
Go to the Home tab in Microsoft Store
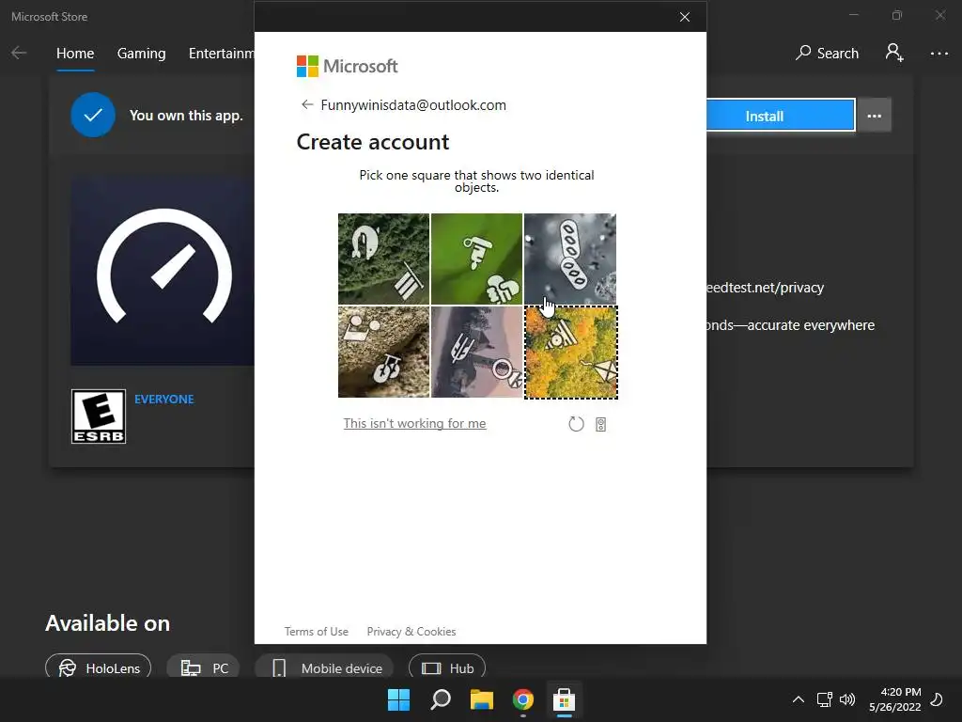(75, 54)
